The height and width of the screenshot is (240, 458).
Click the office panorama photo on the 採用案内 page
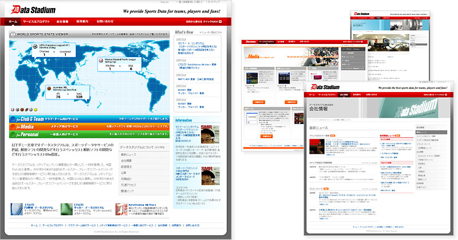click(380, 42)
